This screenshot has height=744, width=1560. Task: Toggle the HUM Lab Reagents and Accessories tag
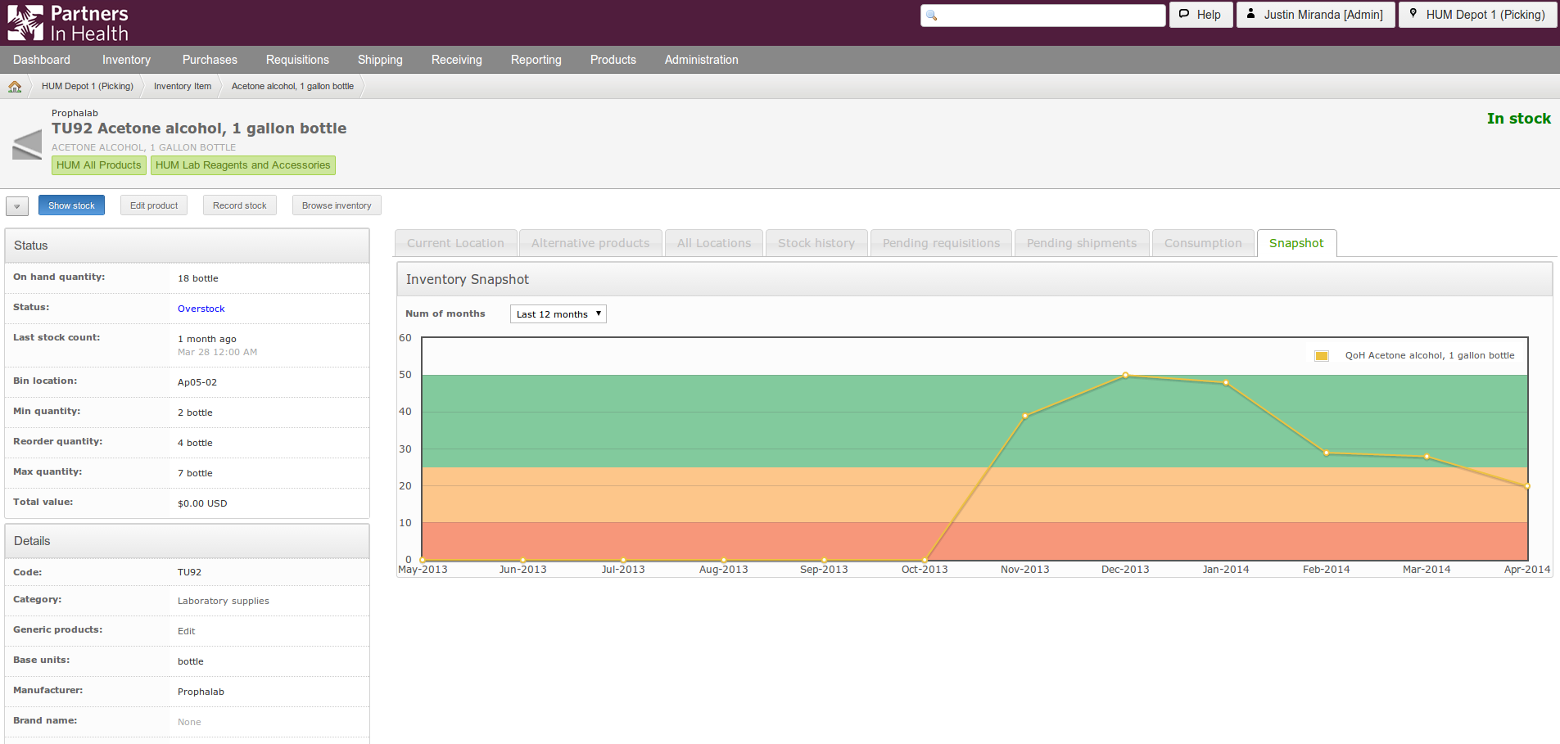[x=242, y=165]
